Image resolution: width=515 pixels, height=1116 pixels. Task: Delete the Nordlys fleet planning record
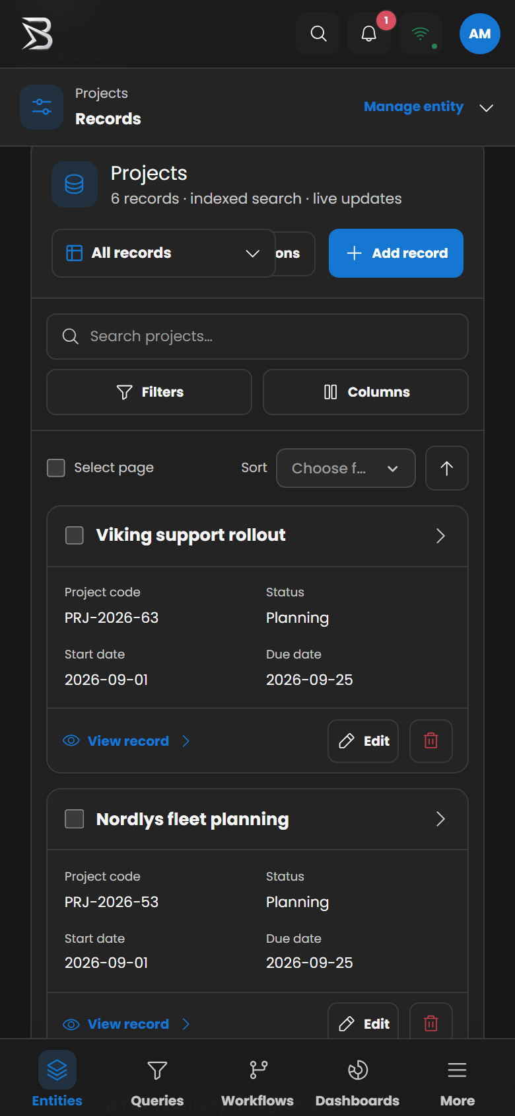click(x=431, y=1020)
